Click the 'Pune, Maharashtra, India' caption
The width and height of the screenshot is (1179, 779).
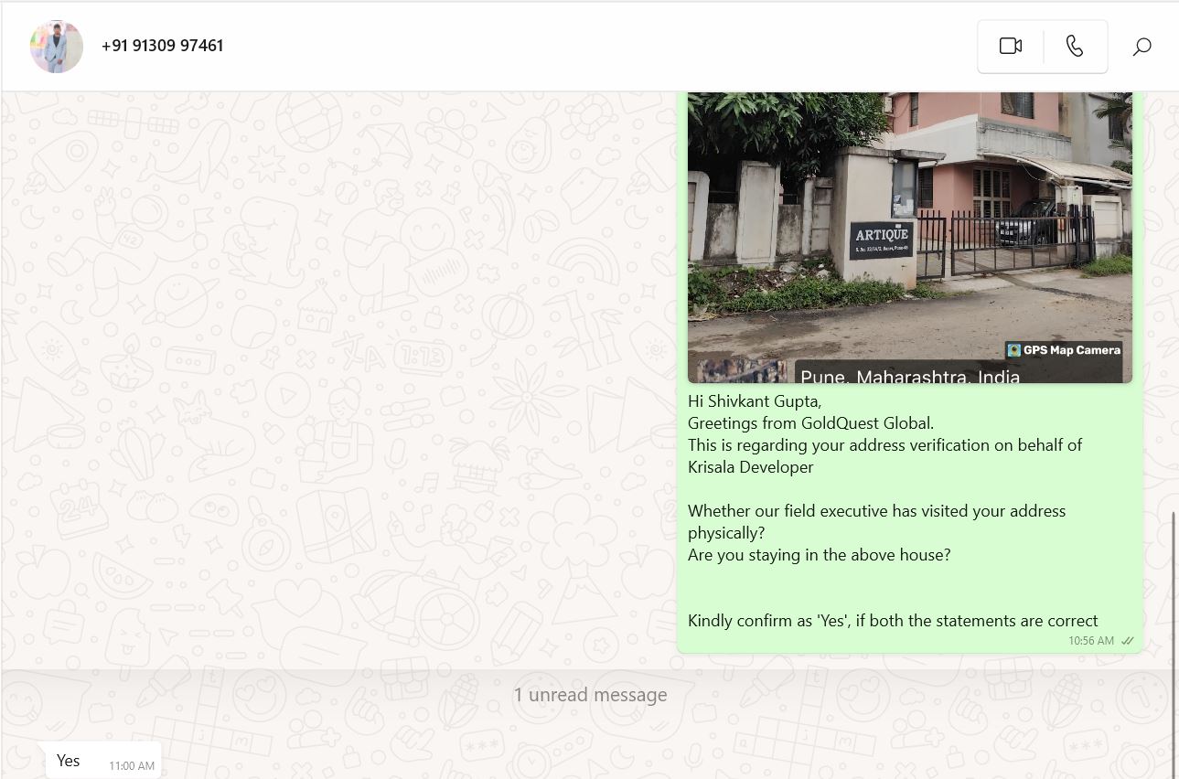[x=910, y=376]
